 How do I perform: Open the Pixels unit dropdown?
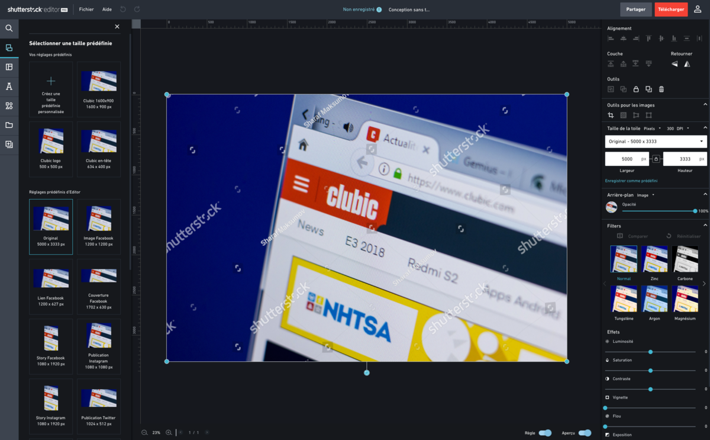pos(652,129)
